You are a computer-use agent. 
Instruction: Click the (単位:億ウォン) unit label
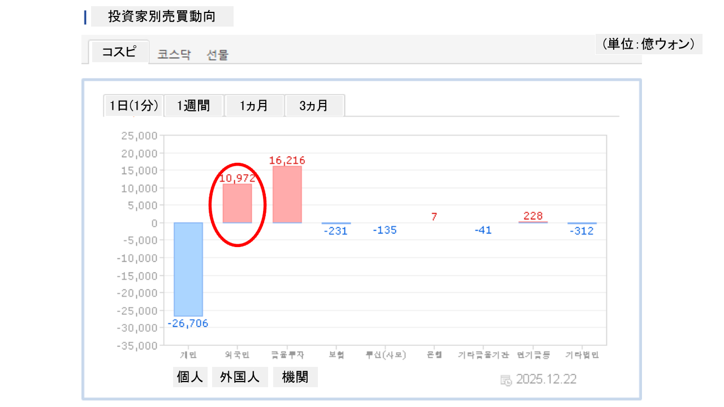(648, 44)
